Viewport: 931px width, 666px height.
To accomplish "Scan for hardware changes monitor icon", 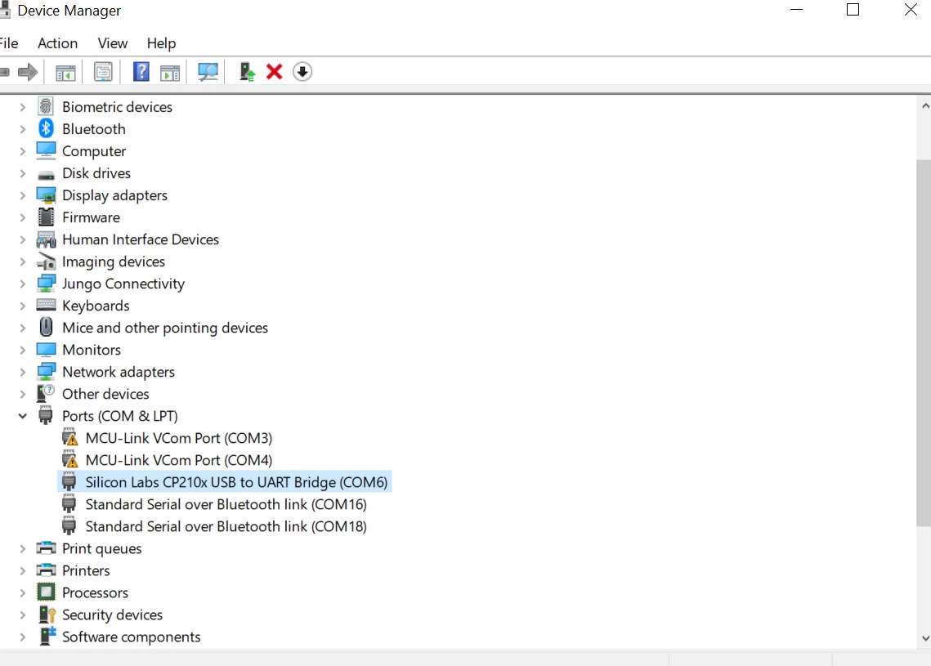I will tap(208, 73).
